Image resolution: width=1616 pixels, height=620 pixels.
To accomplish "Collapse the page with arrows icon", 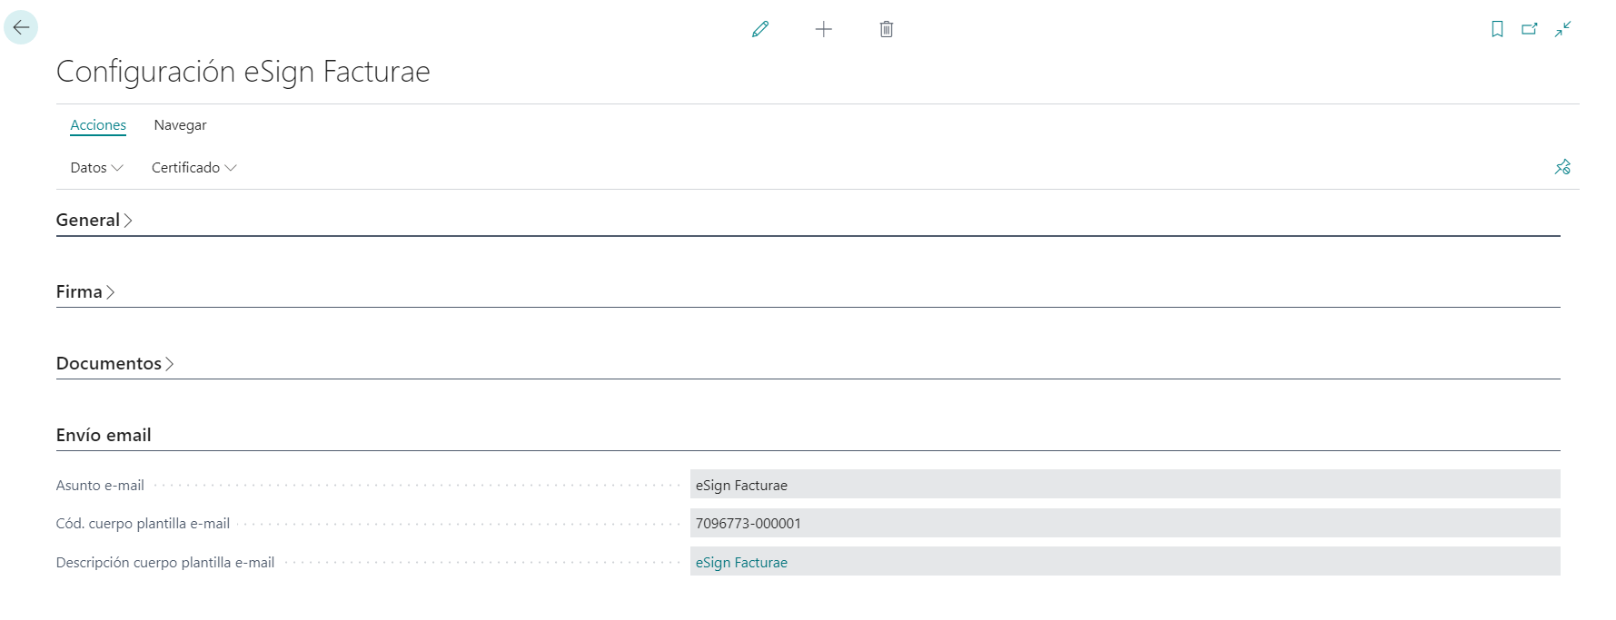I will point(1562,29).
